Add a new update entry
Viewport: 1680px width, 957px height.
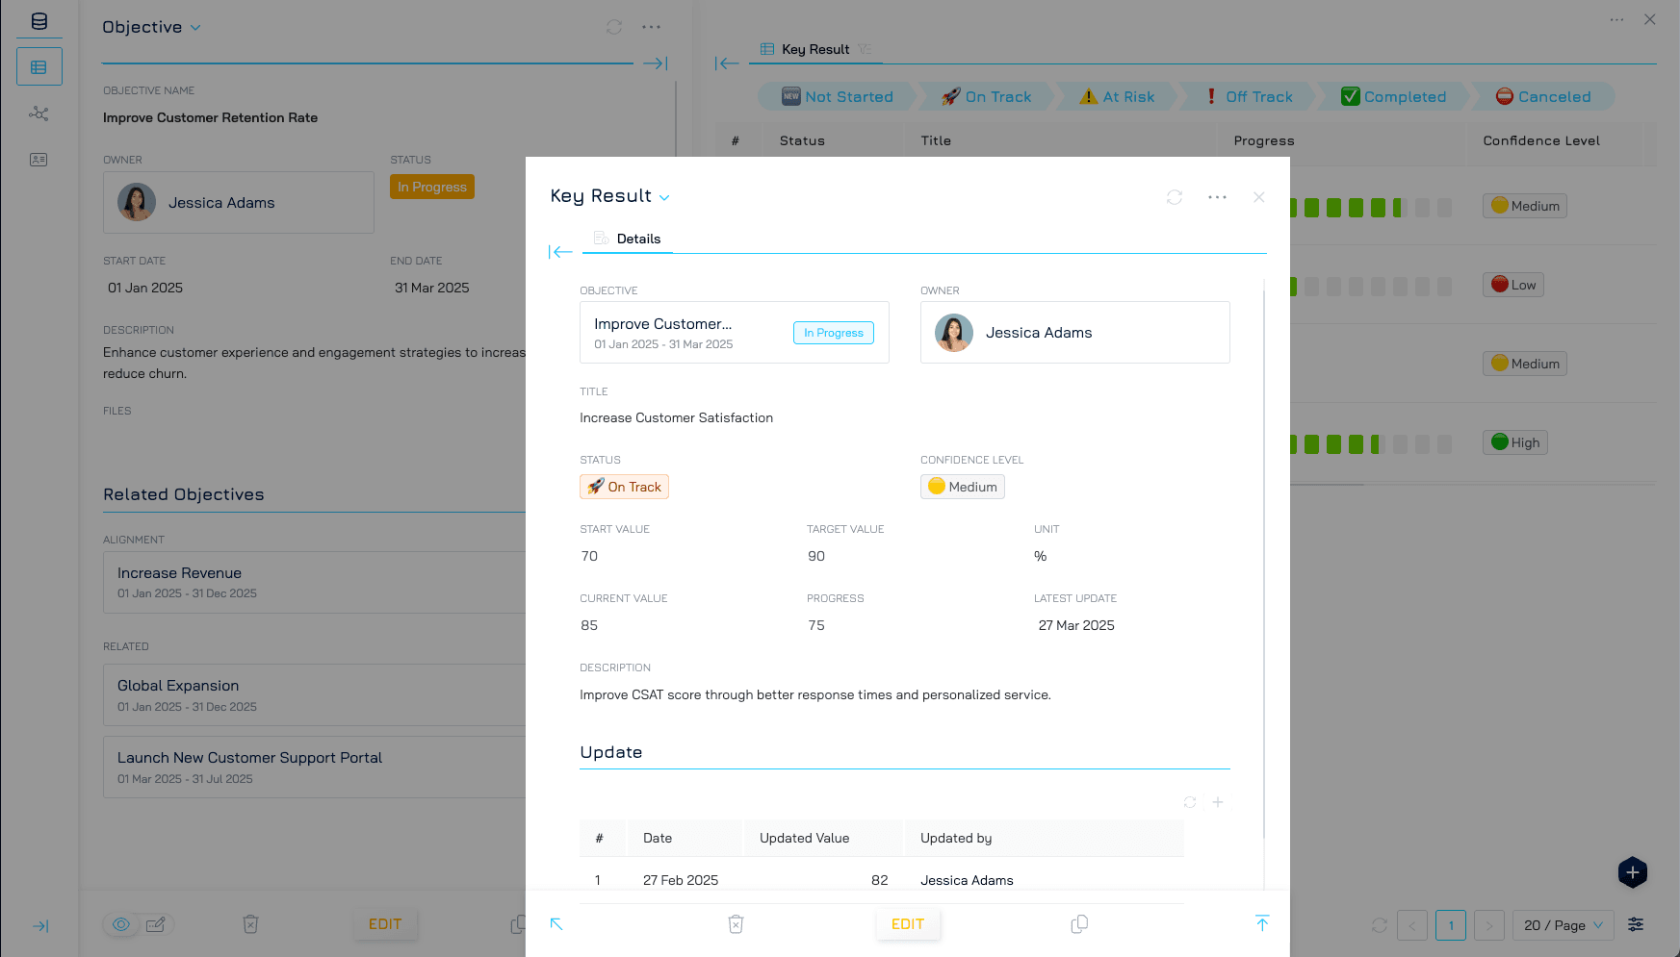coord(1218,802)
